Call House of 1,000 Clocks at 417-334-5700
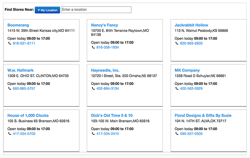 [24, 134]
